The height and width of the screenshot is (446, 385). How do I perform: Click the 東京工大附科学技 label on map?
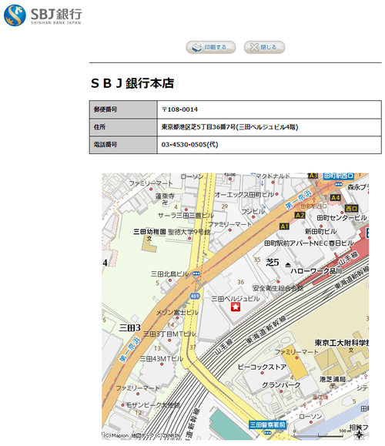tap(342, 343)
